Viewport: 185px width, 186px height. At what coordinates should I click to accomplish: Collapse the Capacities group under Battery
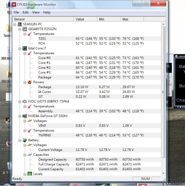[x=25, y=155]
